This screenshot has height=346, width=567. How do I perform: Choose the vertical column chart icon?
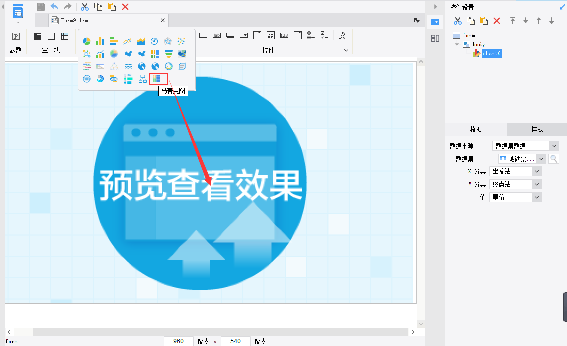100,41
